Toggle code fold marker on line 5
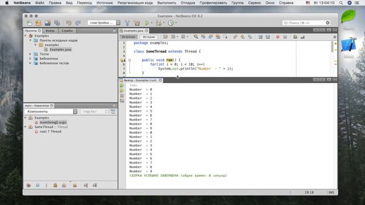Viewport: 365px width, 205px height. pyautogui.click(x=129, y=60)
